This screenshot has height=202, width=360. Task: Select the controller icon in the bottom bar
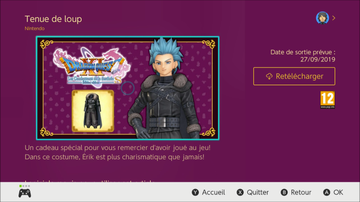(x=25, y=193)
